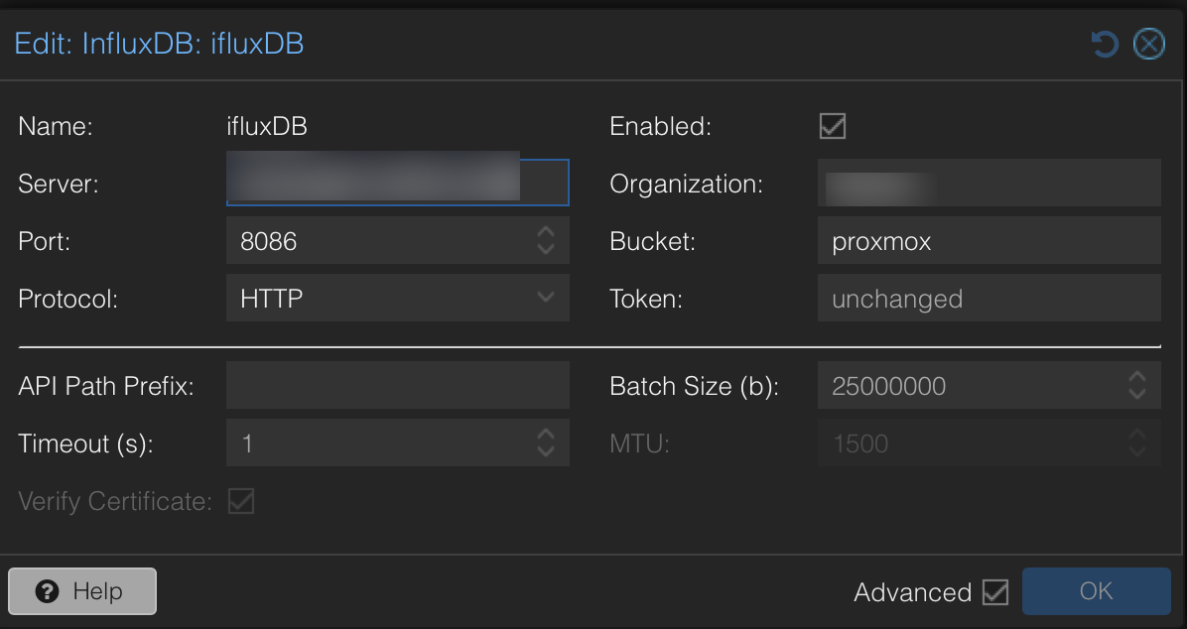Click the Batch Size spinner arrows
Image resolution: width=1187 pixels, height=629 pixels.
[x=1137, y=386]
